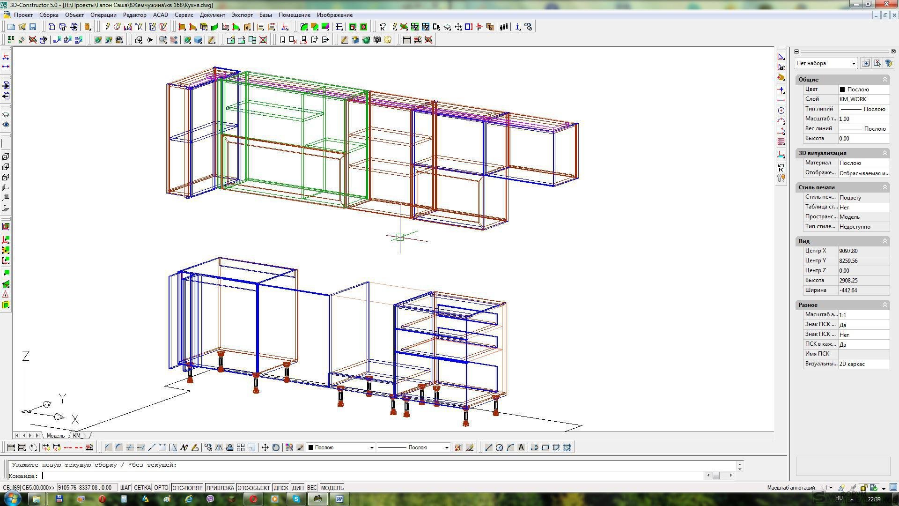Click the rotate tool icon in bottom toolbar
This screenshot has height=506, width=899.
(x=276, y=447)
